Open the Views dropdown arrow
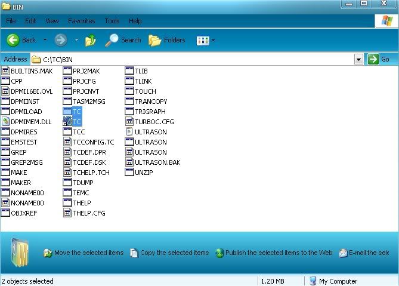This screenshot has width=399, height=286. (x=214, y=40)
